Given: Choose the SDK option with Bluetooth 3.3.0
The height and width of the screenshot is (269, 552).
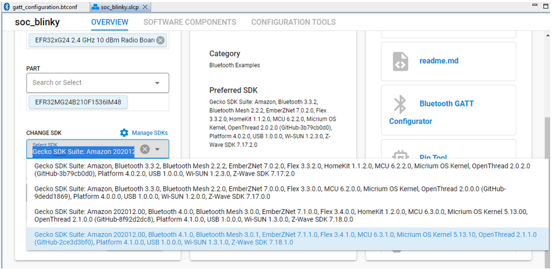Looking at the screenshot, I should coord(282,193).
